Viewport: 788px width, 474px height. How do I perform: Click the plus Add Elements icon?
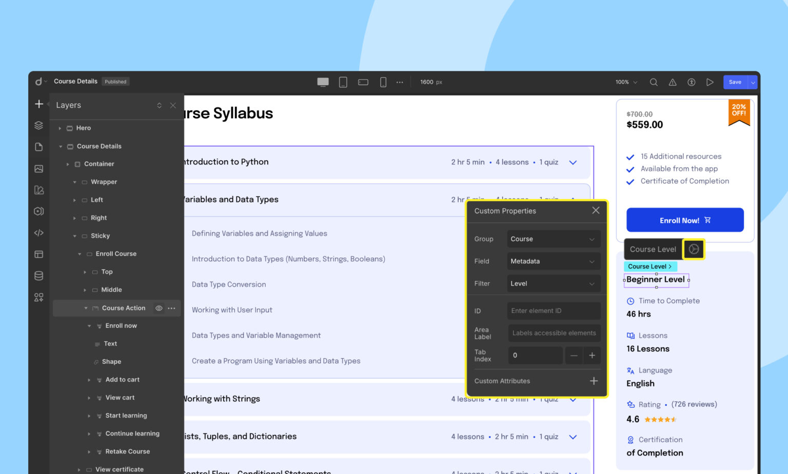pyautogui.click(x=39, y=104)
